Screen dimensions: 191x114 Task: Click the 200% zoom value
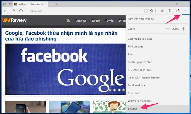tap(175, 29)
